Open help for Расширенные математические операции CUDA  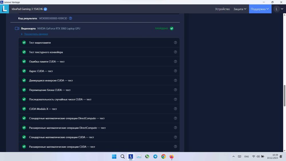pyautogui.click(x=175, y=147)
